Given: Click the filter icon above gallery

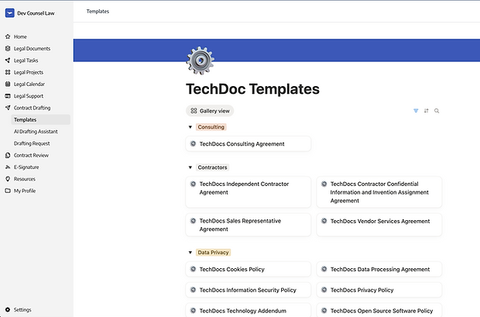Looking at the screenshot, I should click(416, 111).
